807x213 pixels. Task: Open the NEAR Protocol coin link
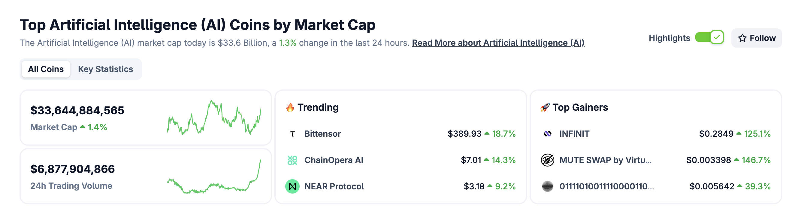[x=334, y=186]
